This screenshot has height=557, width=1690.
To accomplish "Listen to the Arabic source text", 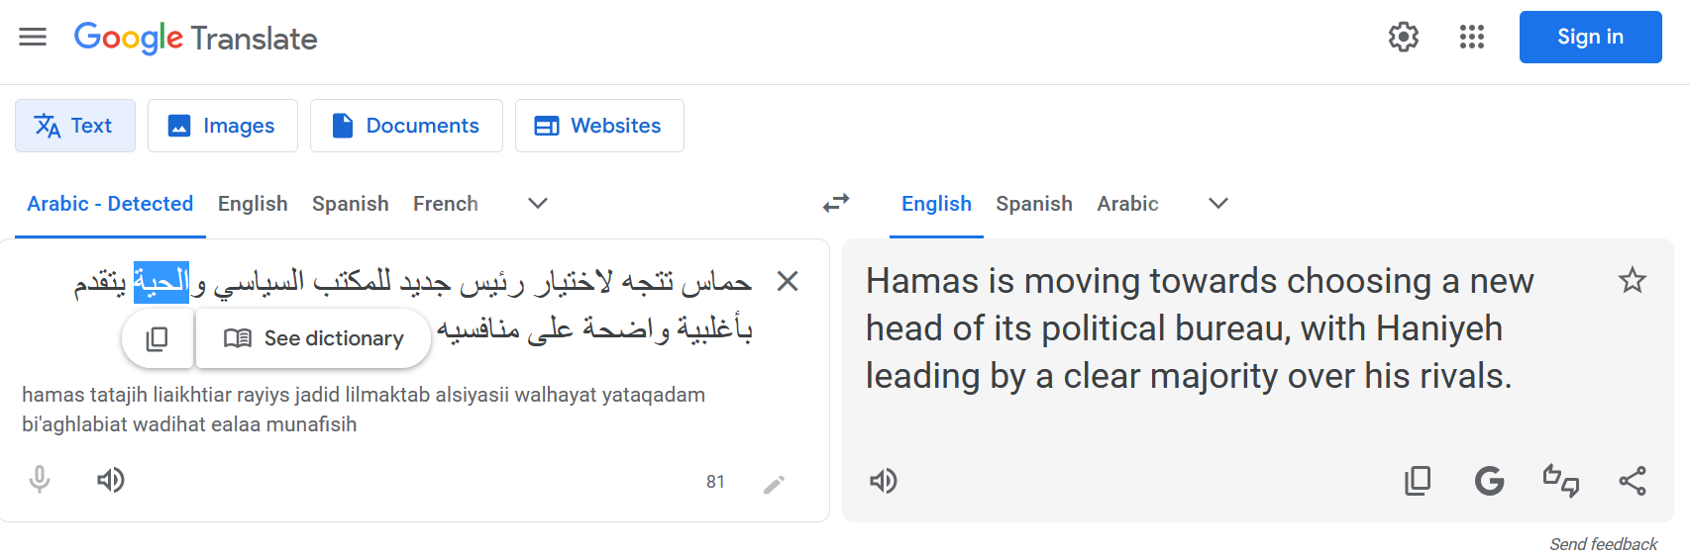I will [110, 481].
